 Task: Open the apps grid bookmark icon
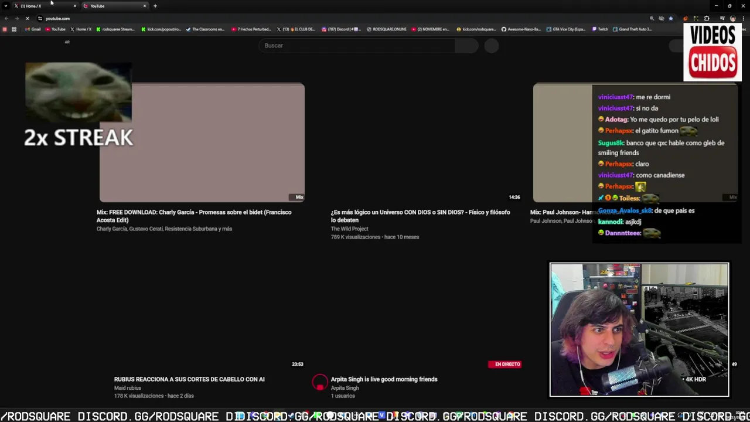(14, 29)
